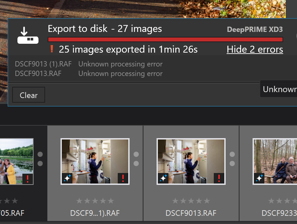Collapse error list via Hide 2 errors
This screenshot has height=224, width=297.
point(255,49)
